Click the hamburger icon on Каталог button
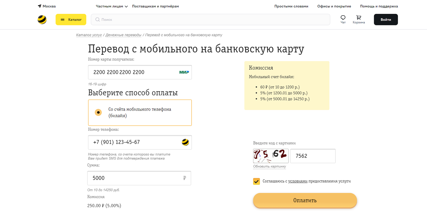427x222 pixels. click(x=63, y=20)
